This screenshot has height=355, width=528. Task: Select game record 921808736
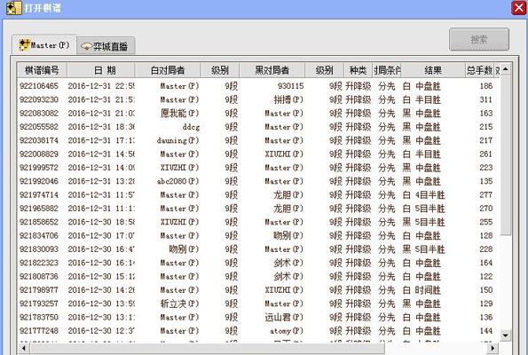[258, 277]
